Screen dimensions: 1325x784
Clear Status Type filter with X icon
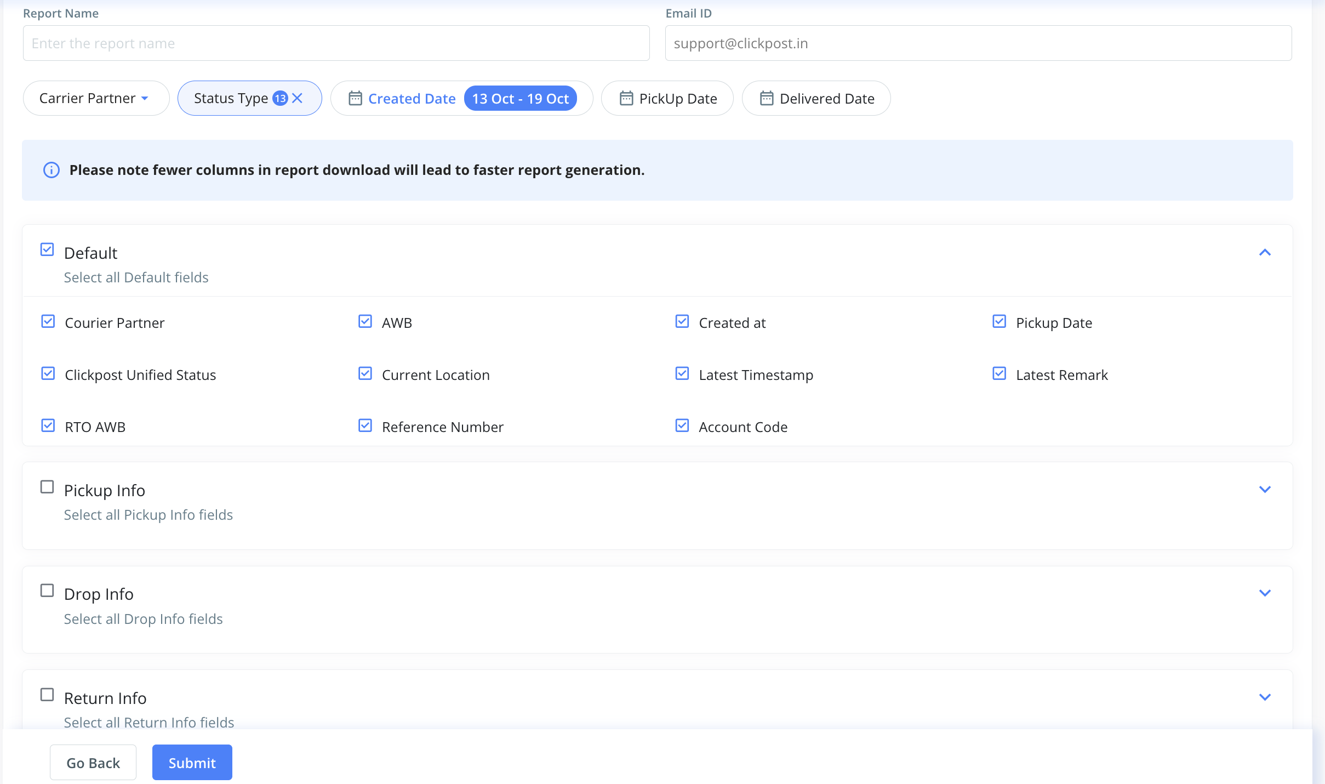tap(298, 98)
